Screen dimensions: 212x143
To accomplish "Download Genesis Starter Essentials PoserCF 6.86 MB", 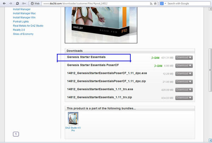I will pos(184,66).
